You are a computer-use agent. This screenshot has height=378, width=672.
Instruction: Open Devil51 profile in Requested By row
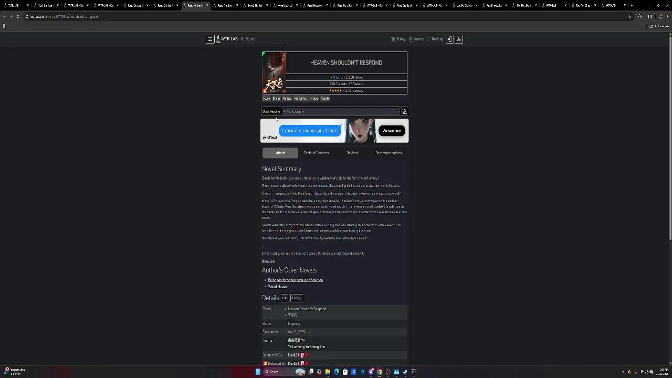point(293,355)
